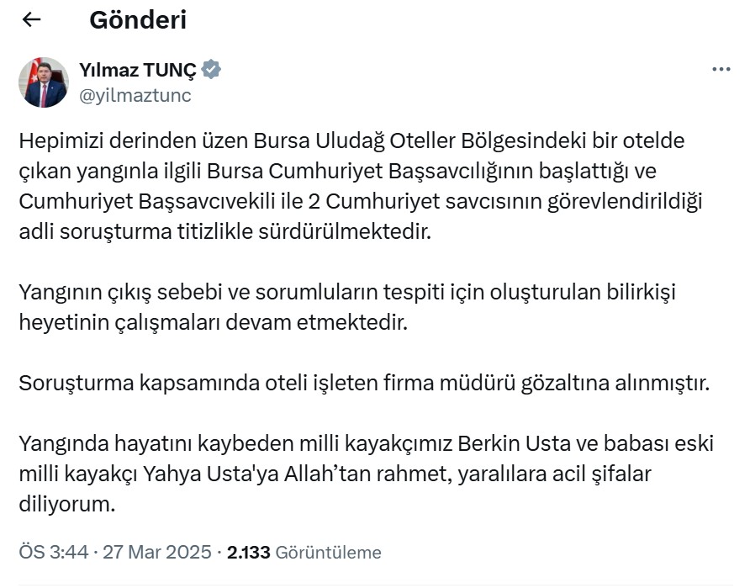
Task: Open the @yilmaztunc handle link
Action: point(135,96)
